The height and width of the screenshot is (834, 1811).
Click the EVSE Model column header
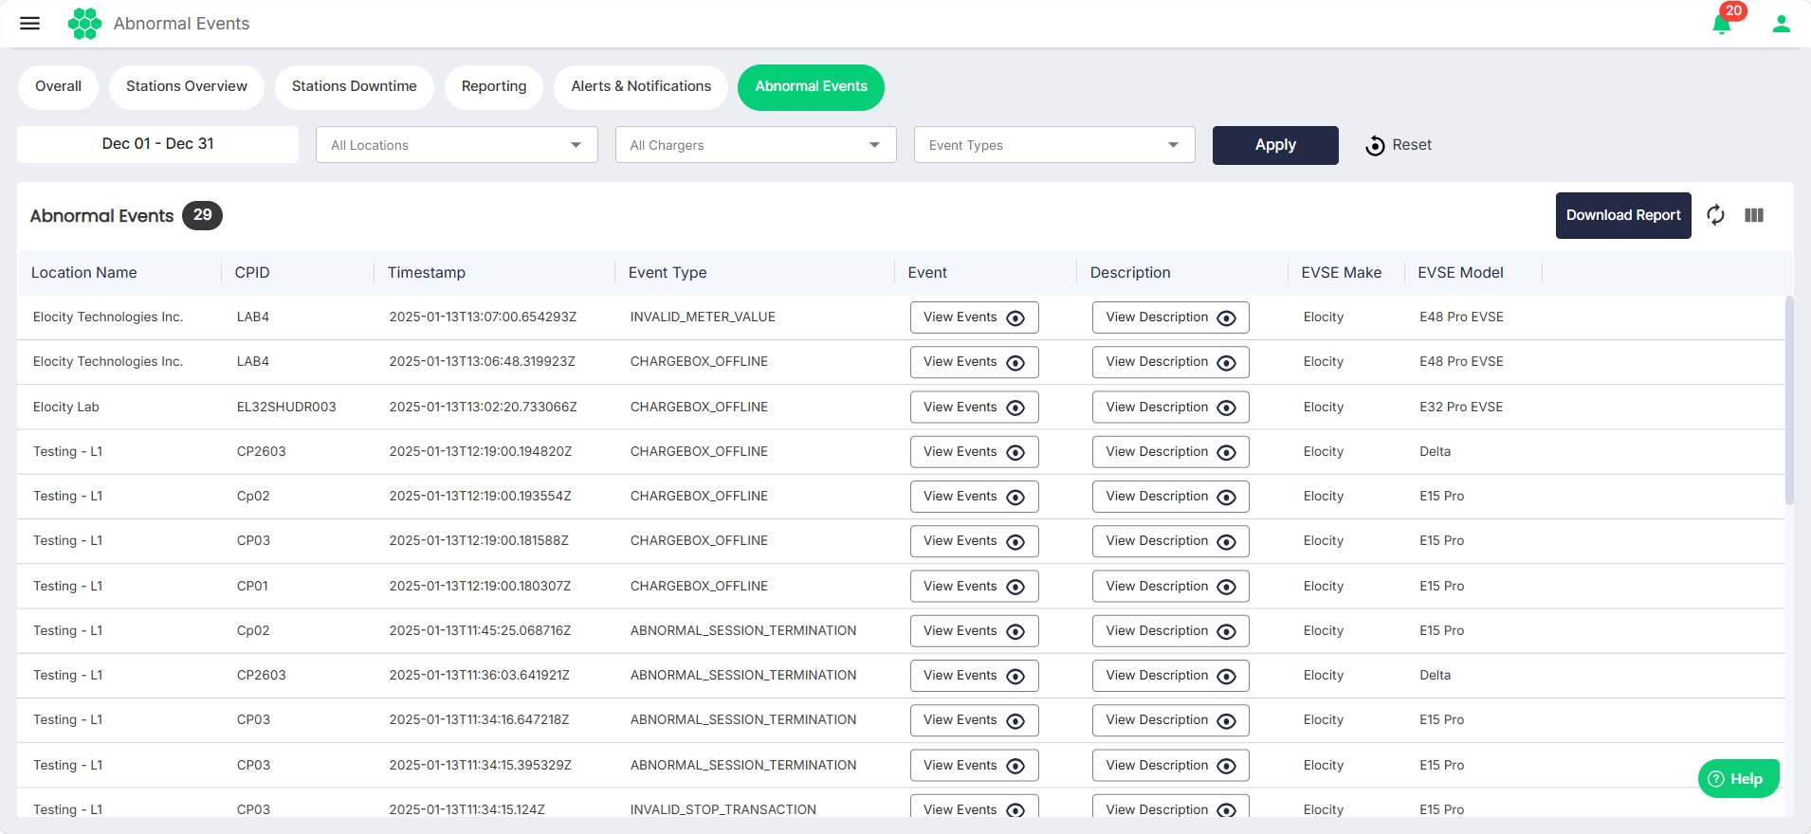tap(1460, 273)
